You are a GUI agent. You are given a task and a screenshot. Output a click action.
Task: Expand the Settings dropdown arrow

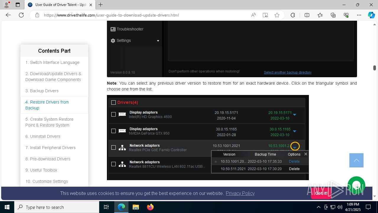click(x=158, y=41)
